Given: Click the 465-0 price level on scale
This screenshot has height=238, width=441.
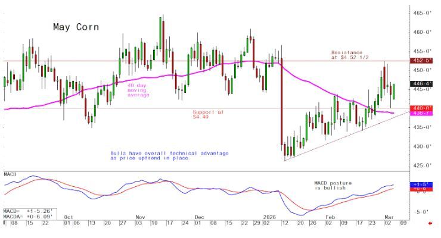Looking at the screenshot, I should coord(423,12).
